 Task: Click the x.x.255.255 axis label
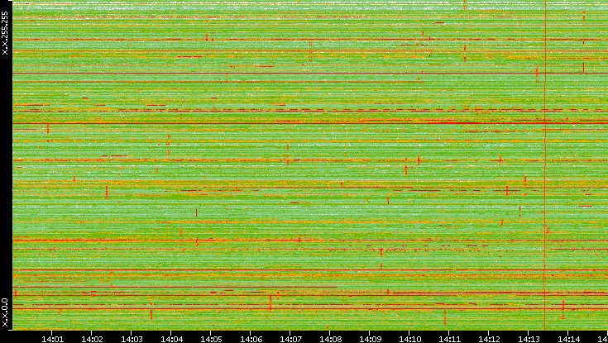click(5, 32)
